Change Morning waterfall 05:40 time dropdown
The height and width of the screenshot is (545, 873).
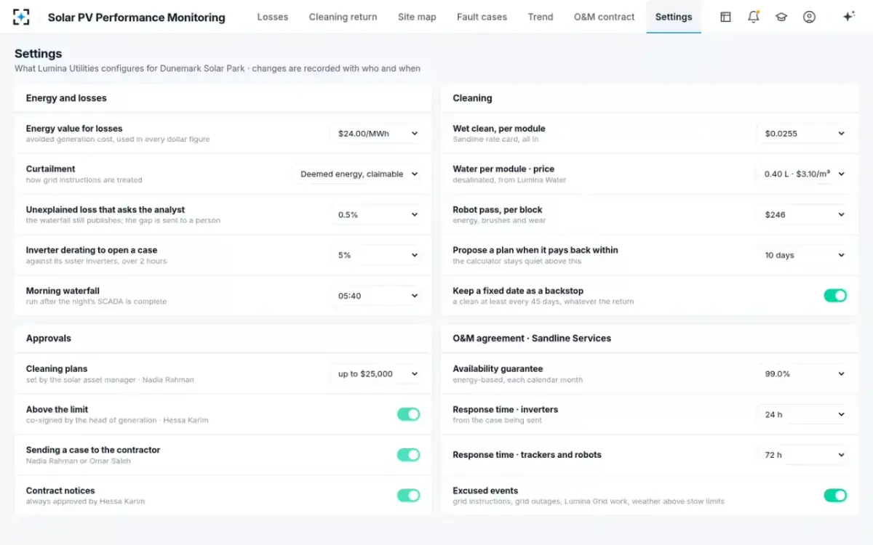coord(375,296)
